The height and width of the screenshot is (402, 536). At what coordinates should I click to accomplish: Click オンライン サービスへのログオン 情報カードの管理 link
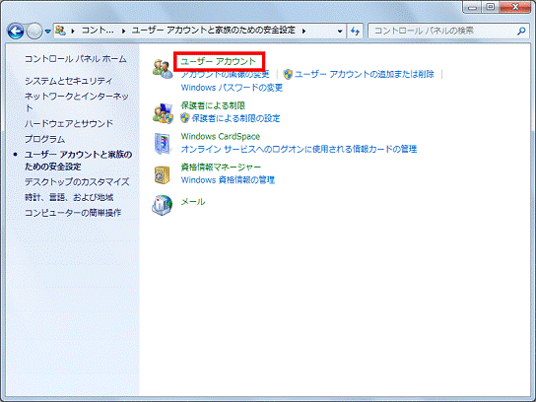point(299,149)
